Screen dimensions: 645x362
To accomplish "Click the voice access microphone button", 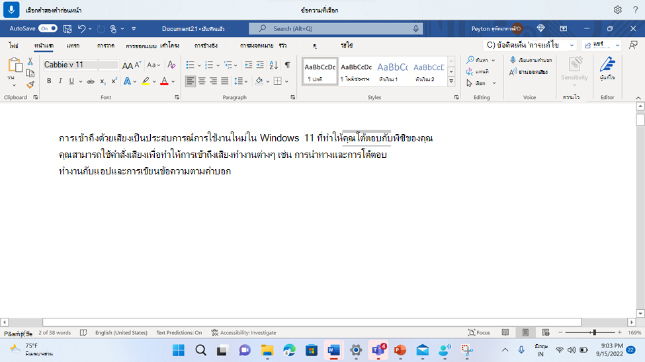I will (11, 9).
